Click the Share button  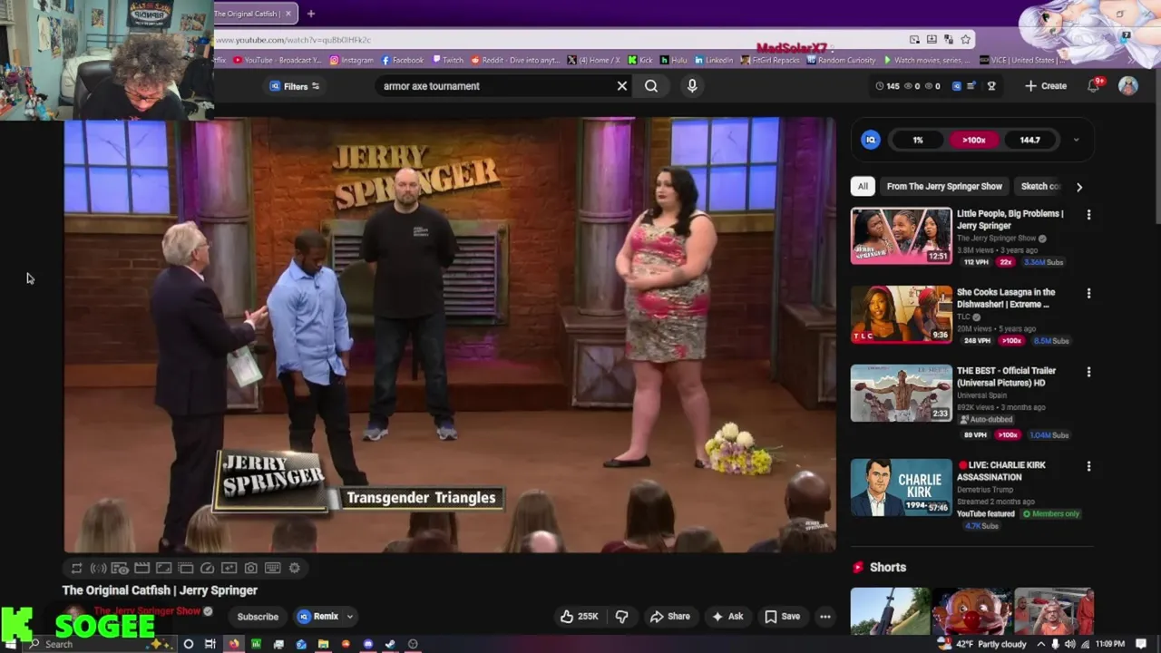(669, 617)
